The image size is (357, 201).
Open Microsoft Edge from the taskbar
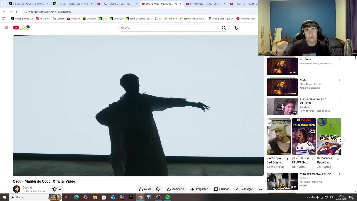tap(76, 197)
